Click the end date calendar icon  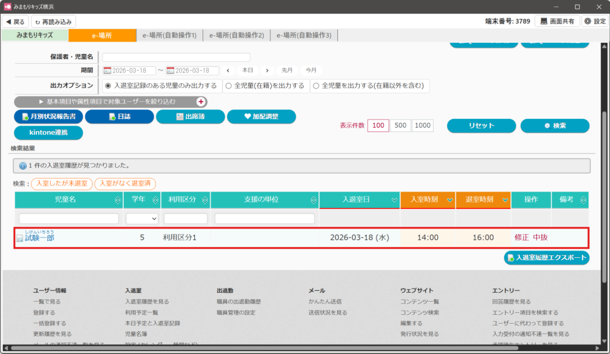(x=170, y=71)
